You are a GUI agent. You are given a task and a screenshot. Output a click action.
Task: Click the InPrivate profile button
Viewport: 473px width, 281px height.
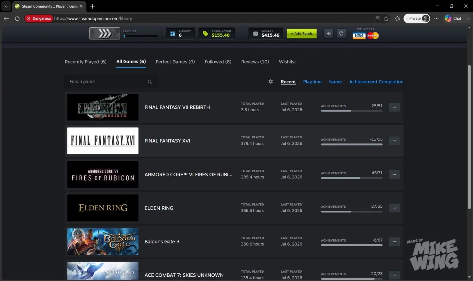pyautogui.click(x=417, y=18)
